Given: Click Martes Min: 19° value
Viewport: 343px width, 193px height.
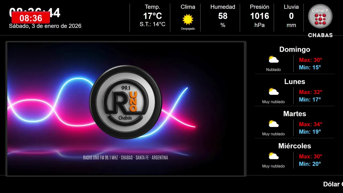Looking at the screenshot, I should (310, 132).
